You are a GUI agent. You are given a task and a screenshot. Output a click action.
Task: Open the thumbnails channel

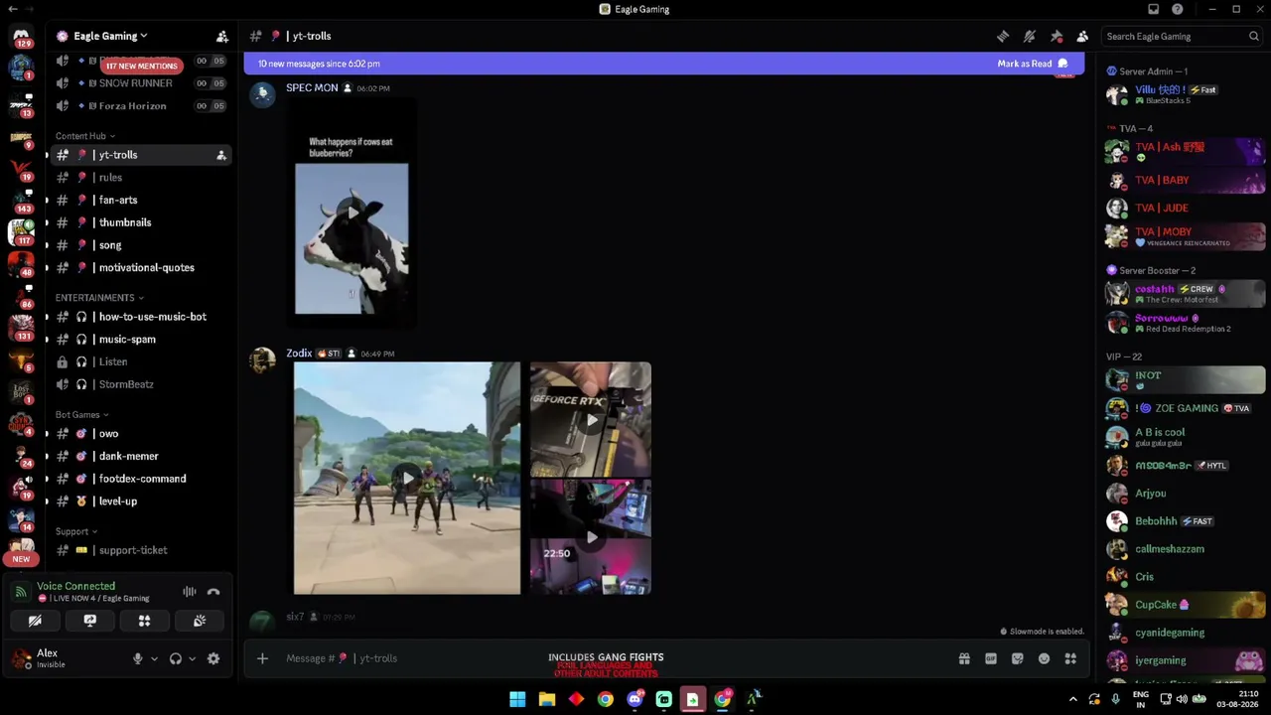point(139,222)
